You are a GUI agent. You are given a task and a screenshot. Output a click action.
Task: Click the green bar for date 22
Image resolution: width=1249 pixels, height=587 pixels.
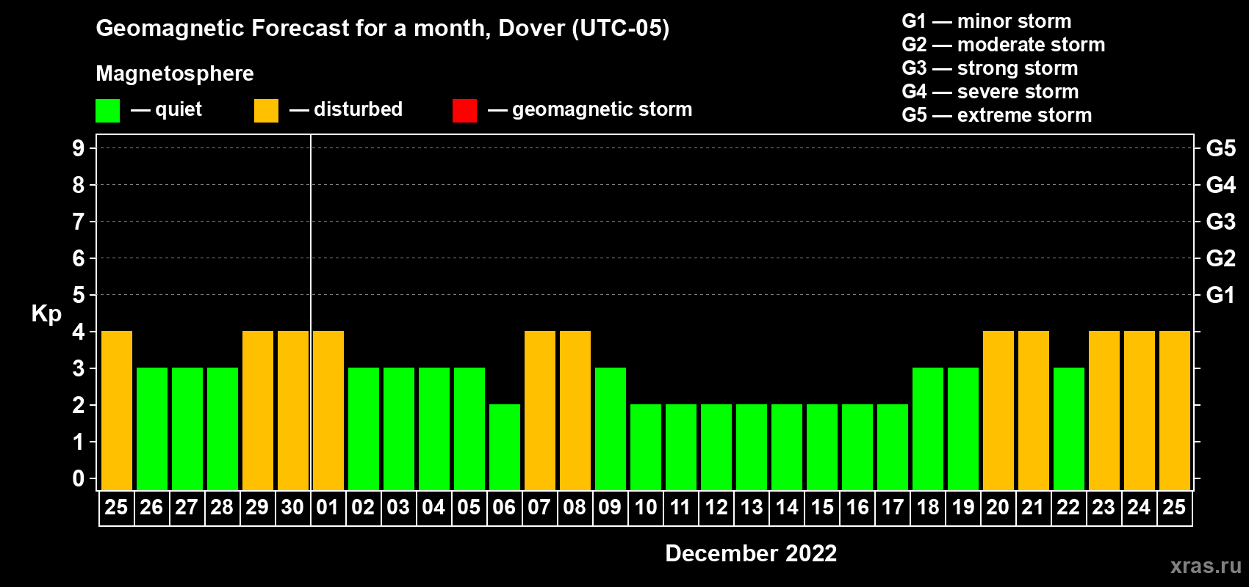tap(1069, 429)
